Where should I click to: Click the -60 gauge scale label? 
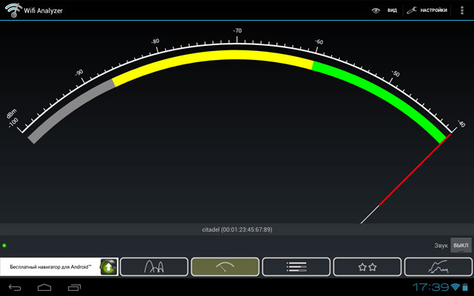(319, 41)
